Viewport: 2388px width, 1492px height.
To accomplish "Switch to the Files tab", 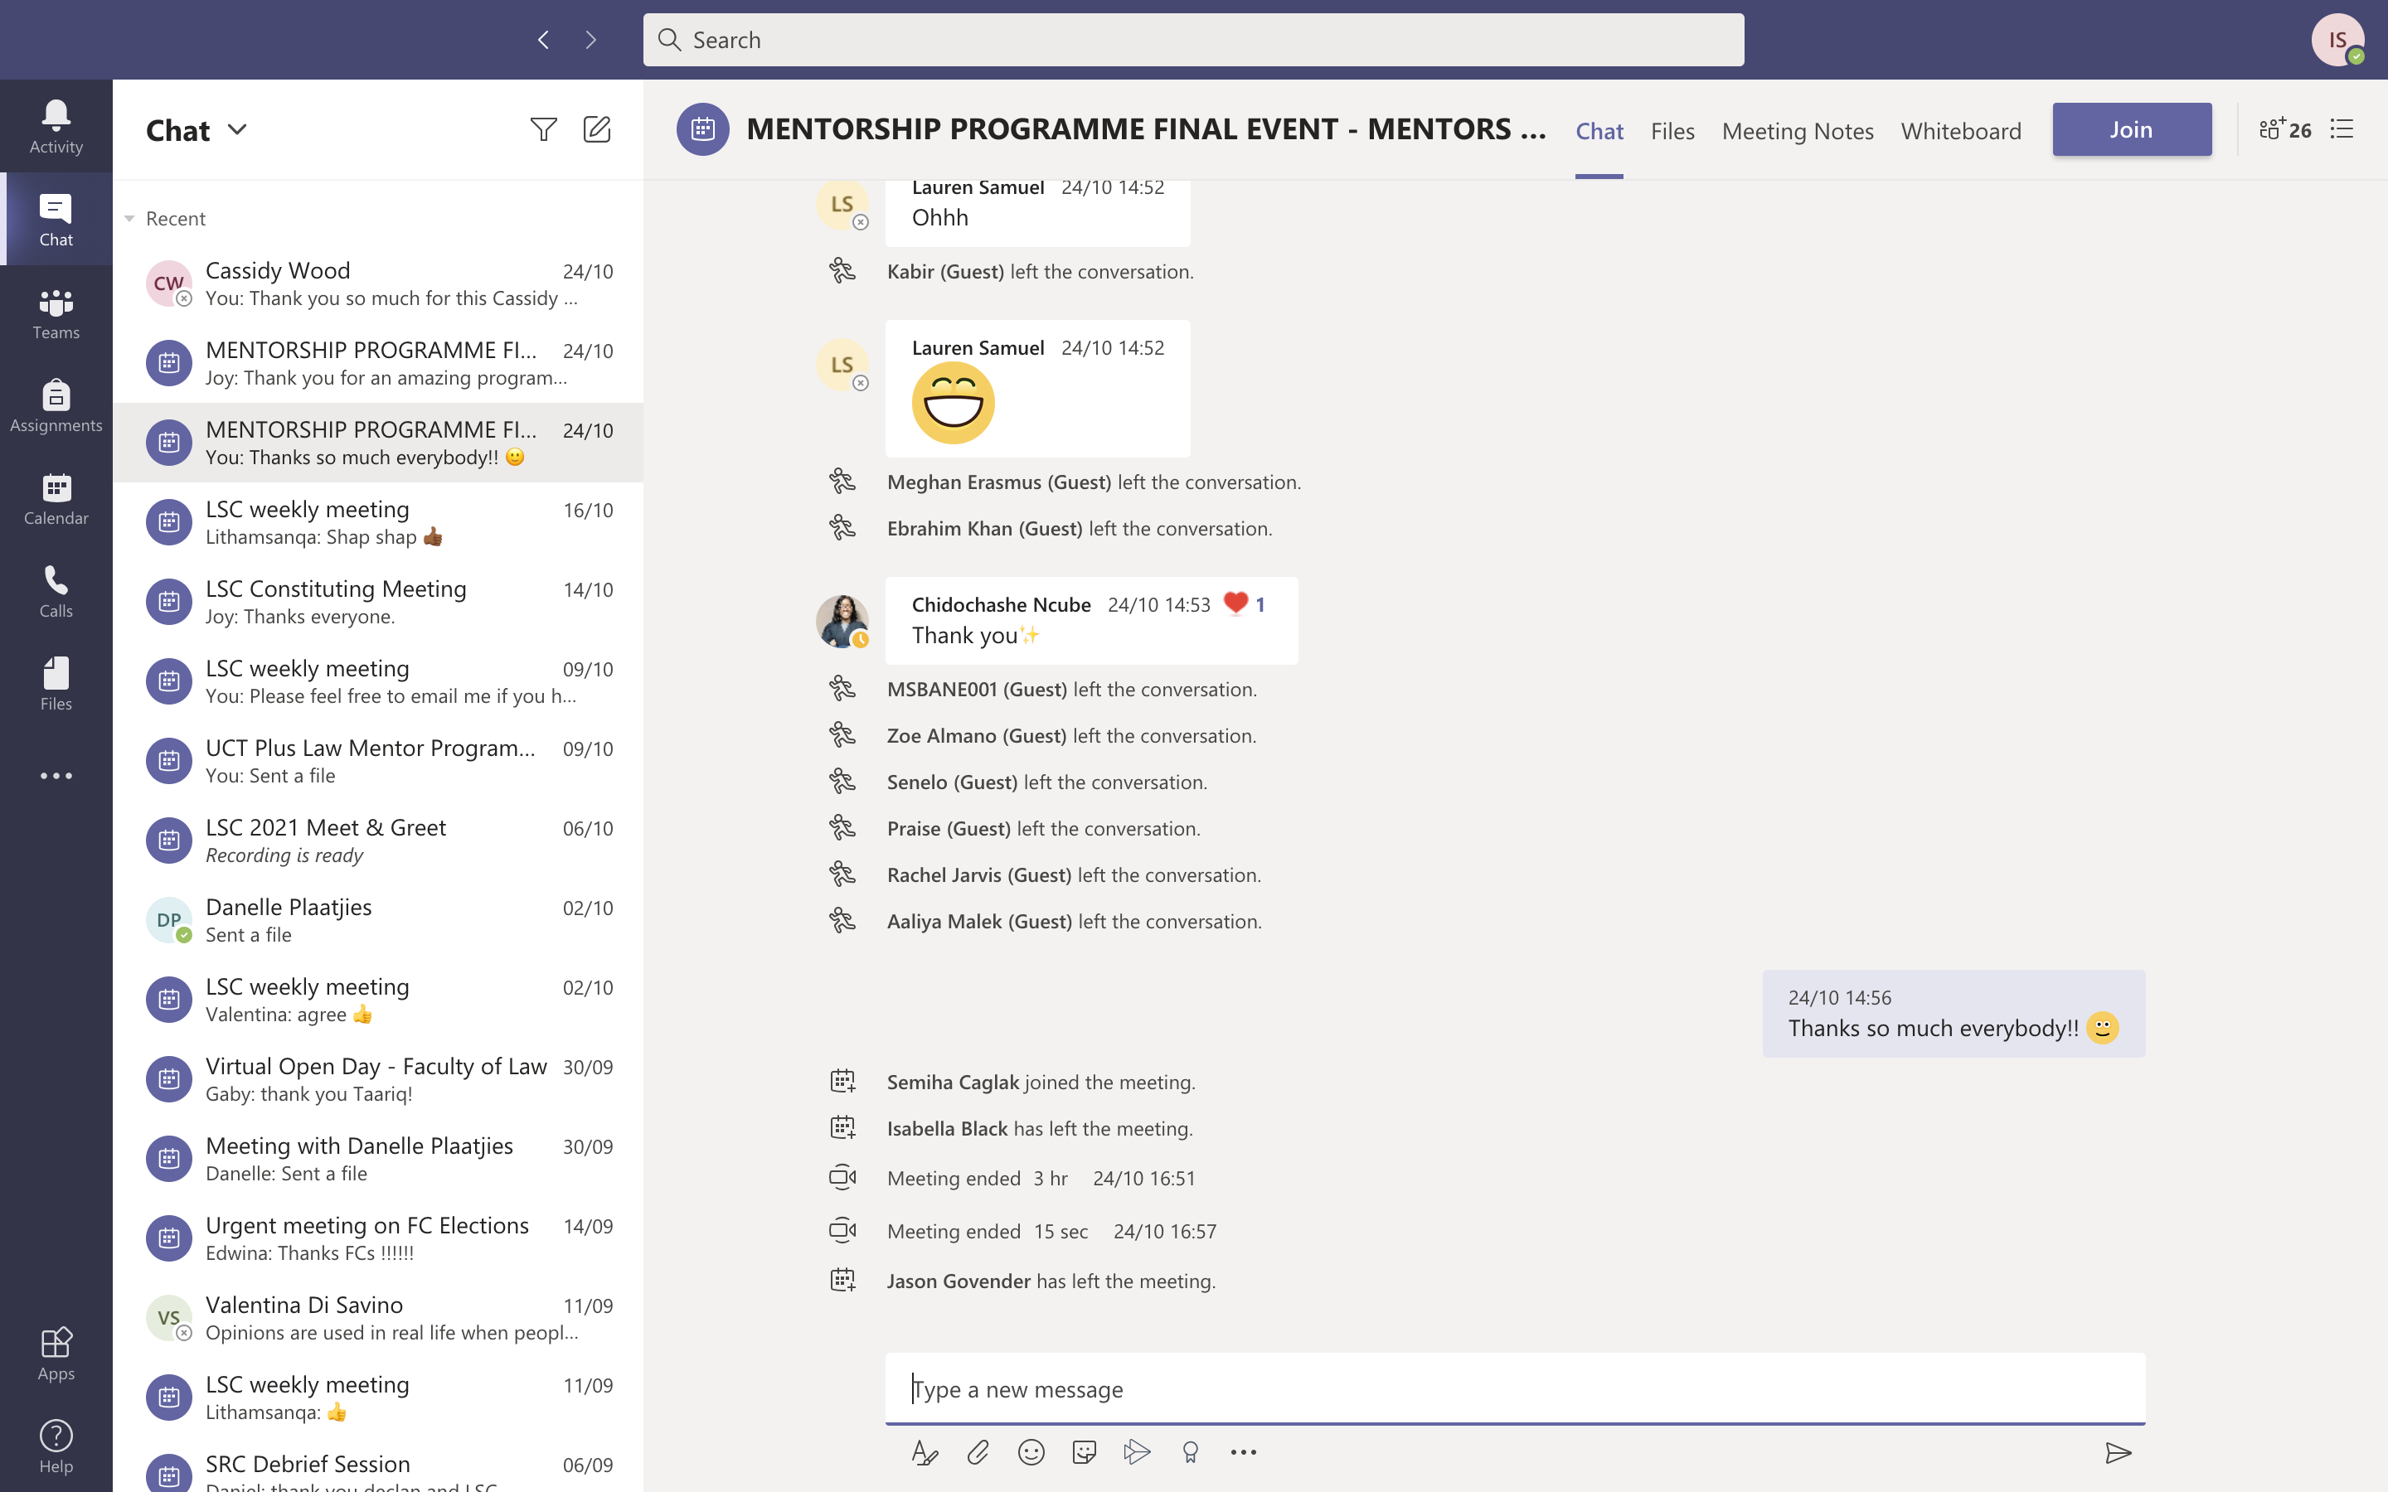I will coord(1672,131).
